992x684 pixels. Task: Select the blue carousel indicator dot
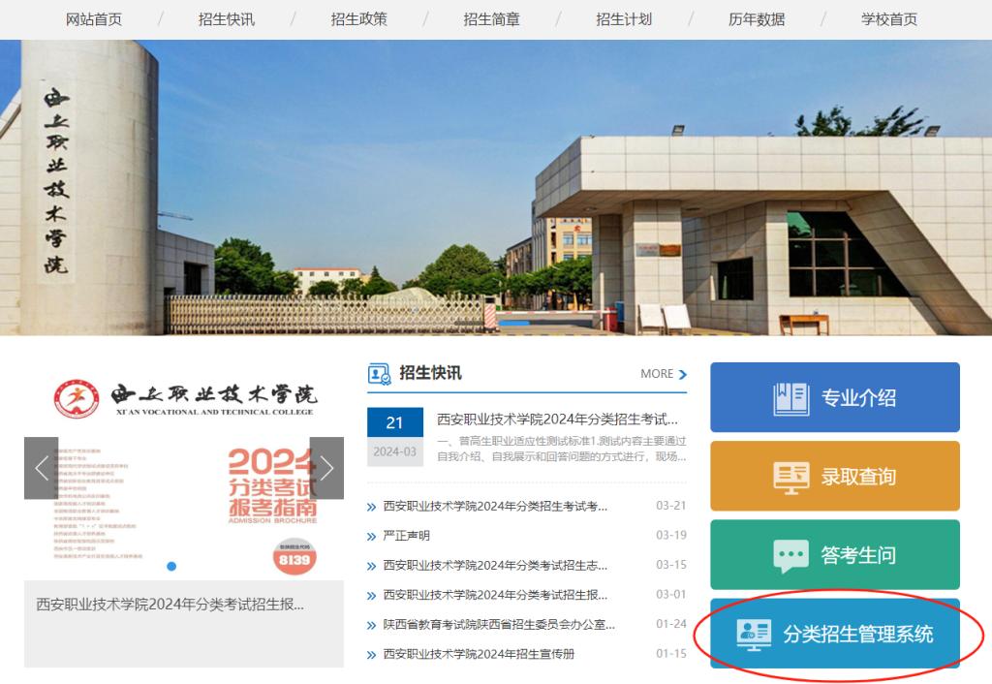[x=171, y=566]
